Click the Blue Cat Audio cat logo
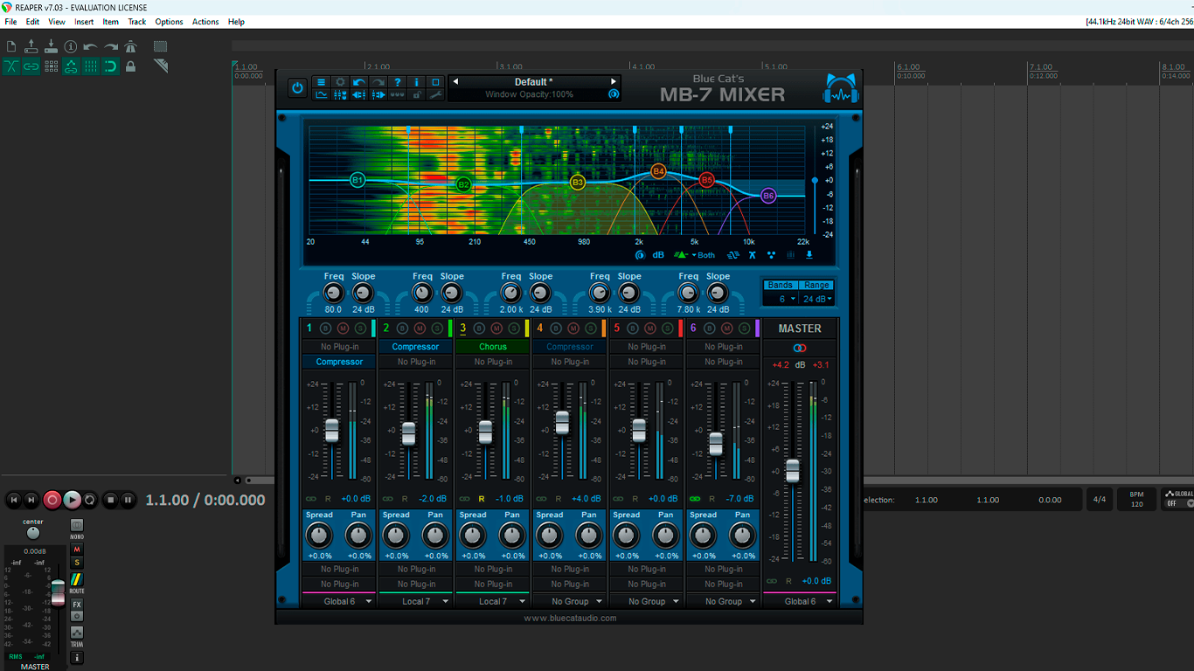Image resolution: width=1194 pixels, height=671 pixels. 841,89
